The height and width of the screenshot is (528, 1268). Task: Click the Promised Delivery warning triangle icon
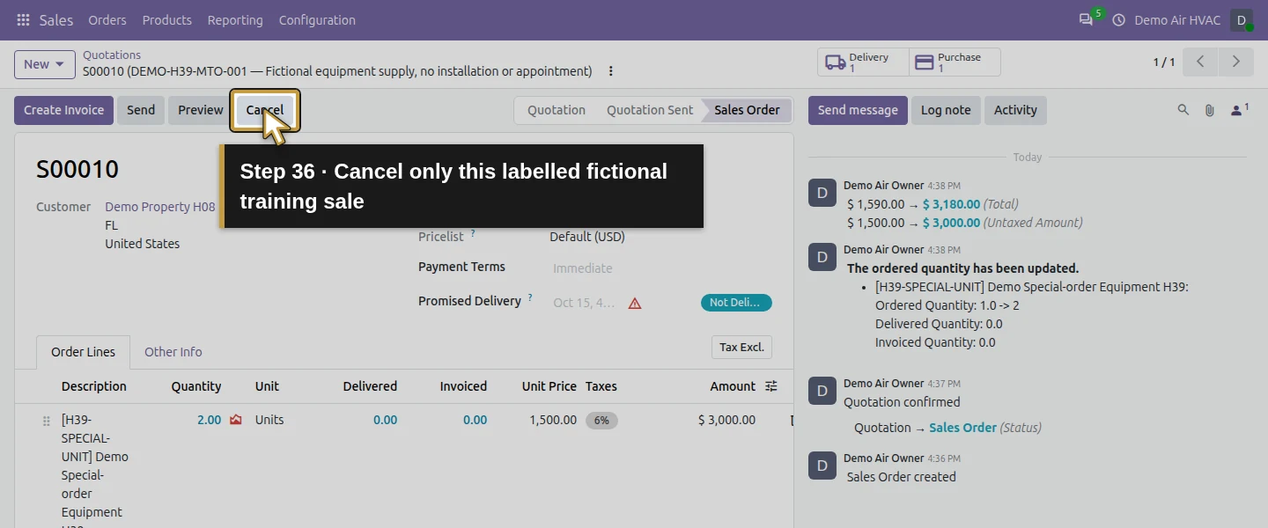(635, 303)
